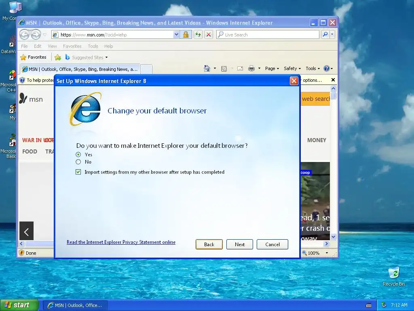Image resolution: width=414 pixels, height=311 pixels.
Task: Click the Back button in dialog
Action: (x=209, y=244)
